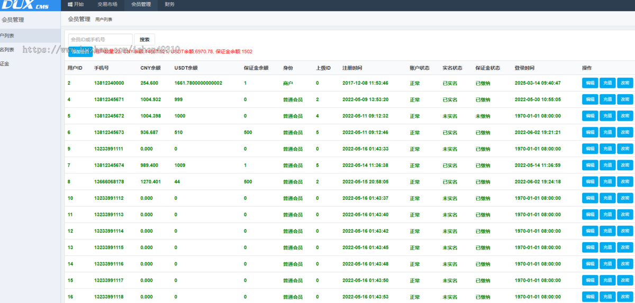The width and height of the screenshot is (635, 303).
Task: Click the 手机号 column header
Action: pyautogui.click(x=102, y=68)
